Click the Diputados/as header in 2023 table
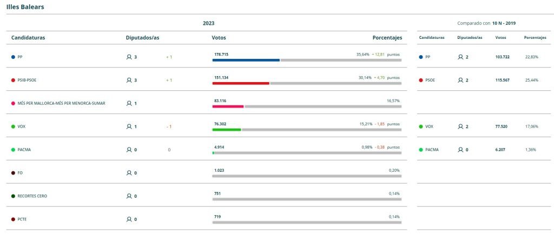The image size is (554, 235). tap(142, 38)
